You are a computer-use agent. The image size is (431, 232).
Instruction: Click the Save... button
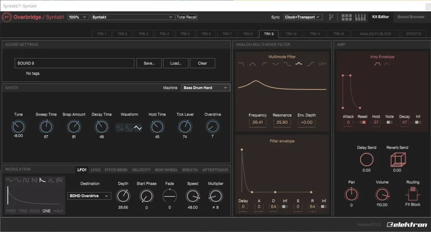point(149,63)
